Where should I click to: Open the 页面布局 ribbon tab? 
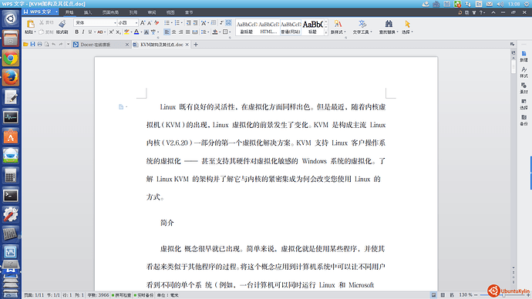pyautogui.click(x=110, y=12)
